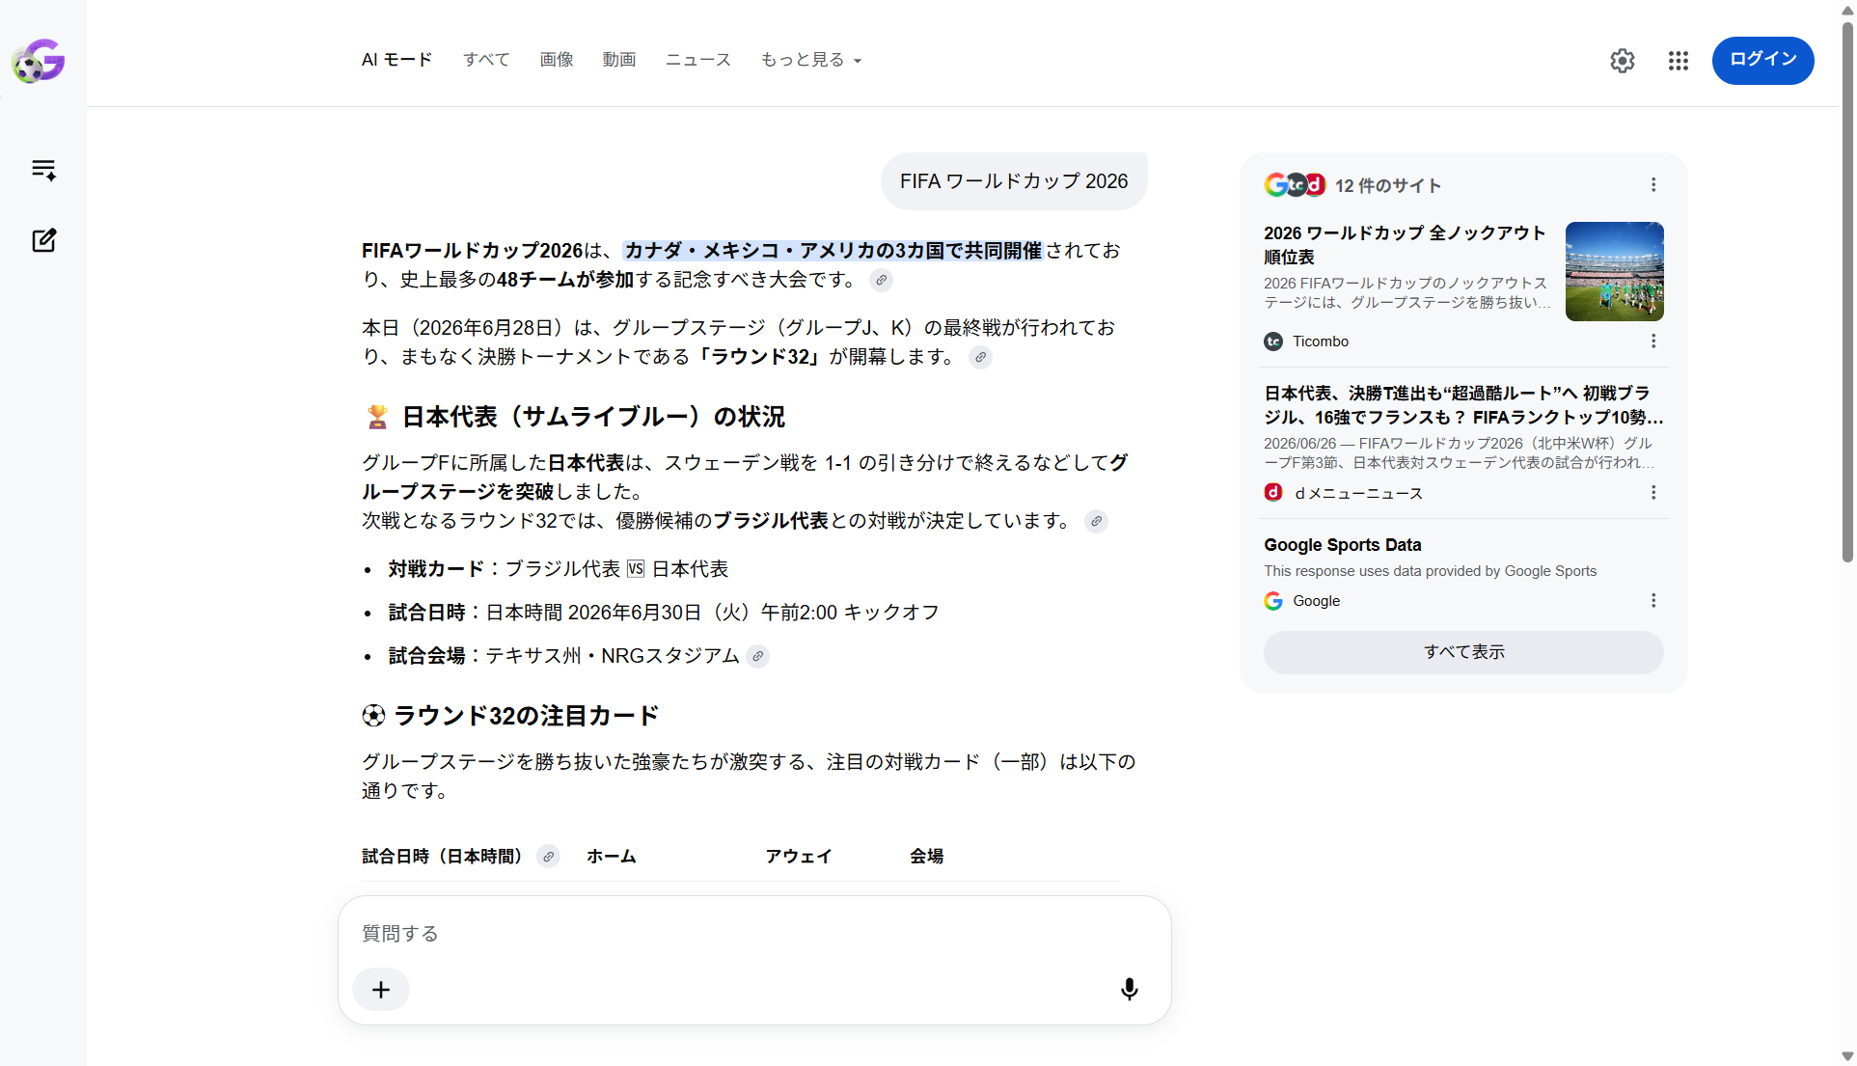The width and height of the screenshot is (1857, 1066).
Task: Open the Google apps grid
Action: (x=1679, y=61)
